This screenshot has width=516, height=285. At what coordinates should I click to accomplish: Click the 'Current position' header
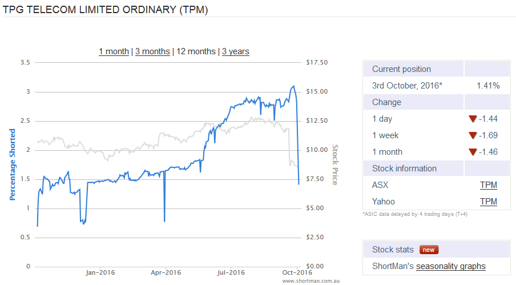click(401, 69)
